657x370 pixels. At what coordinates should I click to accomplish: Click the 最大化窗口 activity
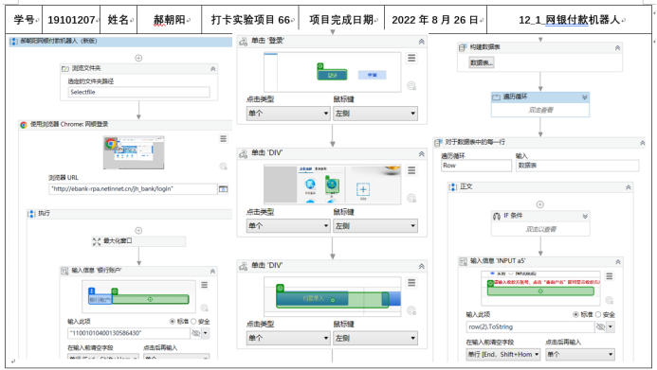coord(138,241)
